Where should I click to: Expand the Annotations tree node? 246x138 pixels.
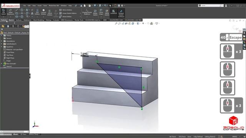(x=2, y=41)
